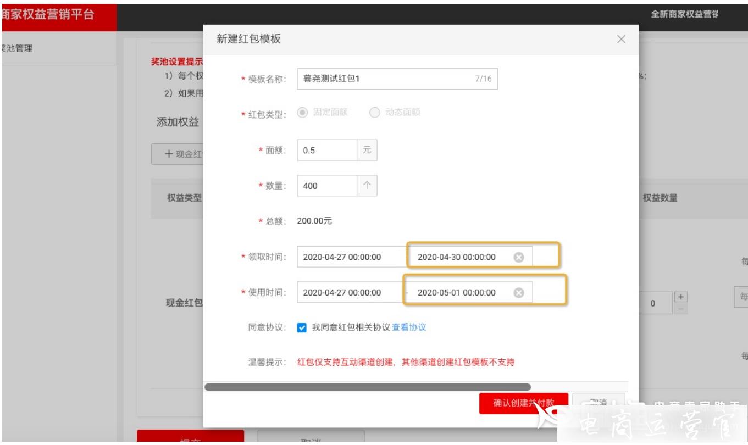Click the 个 unit suffix of 数量

367,186
